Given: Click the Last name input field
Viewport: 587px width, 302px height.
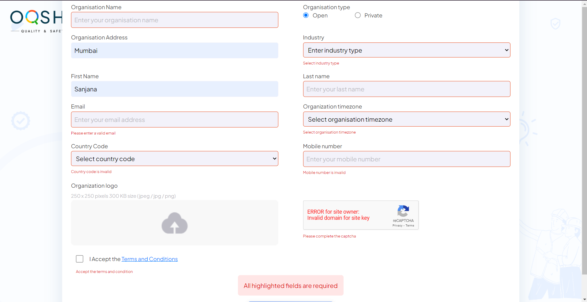Looking at the screenshot, I should tap(406, 89).
